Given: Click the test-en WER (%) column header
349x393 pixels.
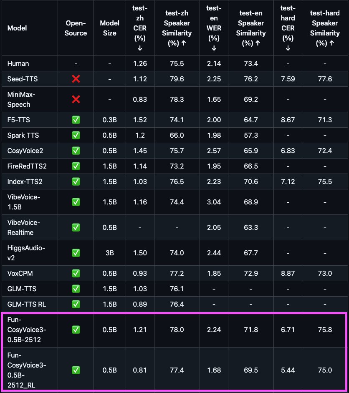Looking at the screenshot, I should coord(214,28).
